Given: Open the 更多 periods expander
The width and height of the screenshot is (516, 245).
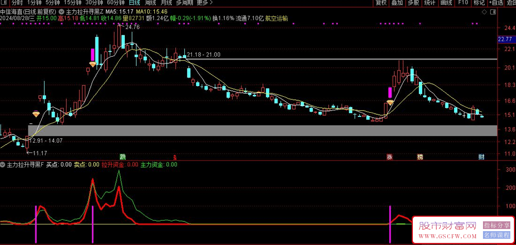Looking at the screenshot, I should click(205, 3).
